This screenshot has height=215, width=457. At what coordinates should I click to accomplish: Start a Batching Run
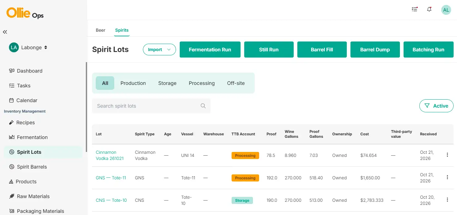pyautogui.click(x=429, y=50)
